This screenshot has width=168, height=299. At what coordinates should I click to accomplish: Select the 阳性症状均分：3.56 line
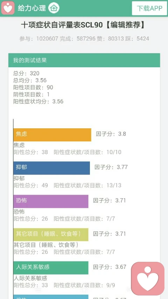coord(38,101)
